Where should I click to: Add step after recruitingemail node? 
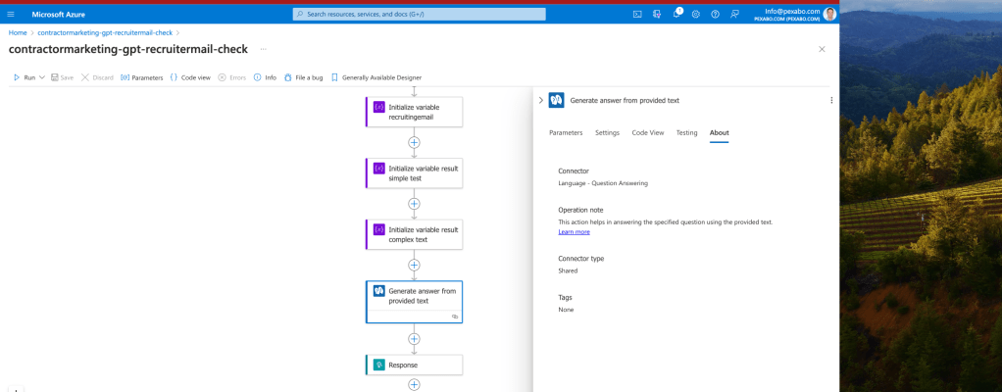coord(414,142)
